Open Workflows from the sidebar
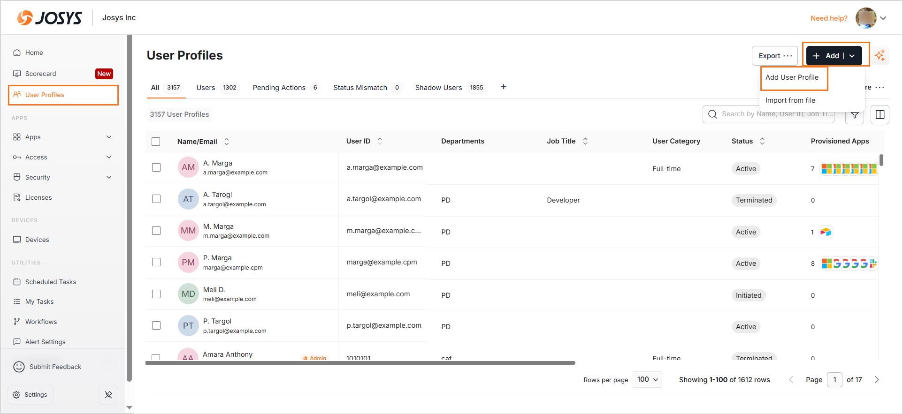Image resolution: width=903 pixels, height=414 pixels. click(41, 322)
